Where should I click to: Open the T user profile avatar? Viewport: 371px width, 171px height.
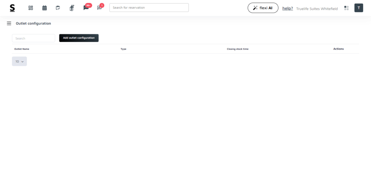coord(358,8)
